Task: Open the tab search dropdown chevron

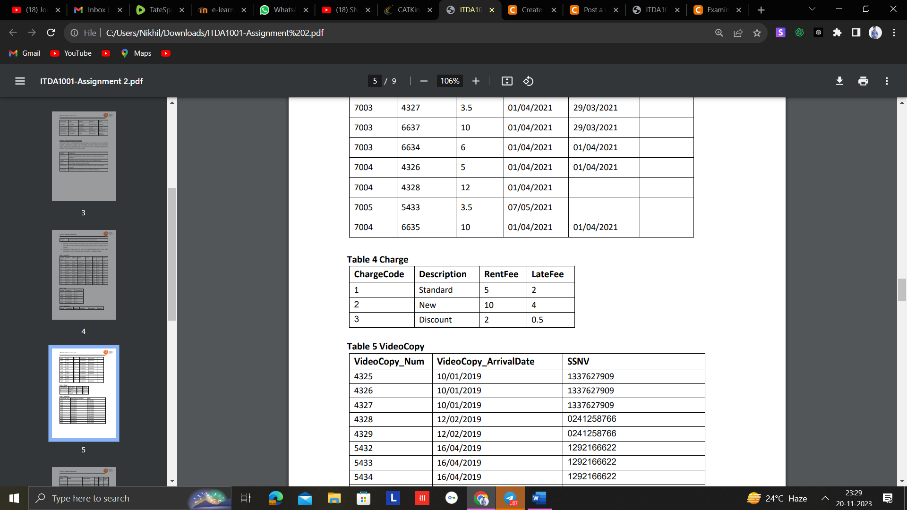Action: [x=812, y=8]
